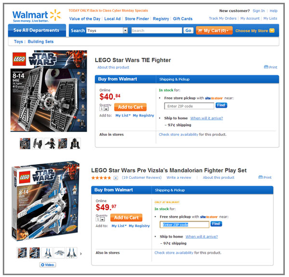Open the 19 Customer Reviews link

click(142, 178)
